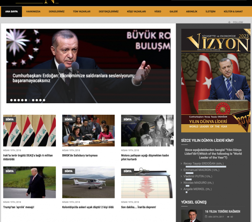Screen dimensions: 252x222
Task: Click the plus icon beside Follow
Action: [x=229, y=22]
